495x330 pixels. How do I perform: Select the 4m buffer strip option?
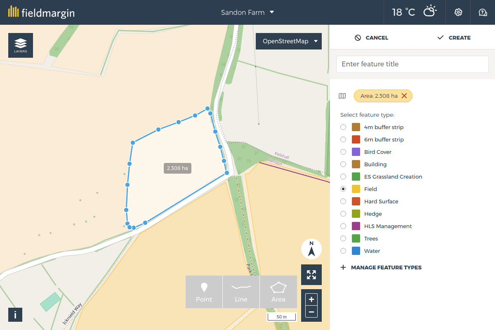coord(343,127)
